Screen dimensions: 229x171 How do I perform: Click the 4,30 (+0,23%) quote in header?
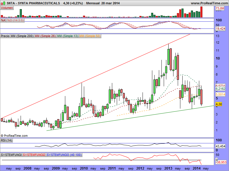[x=73, y=3]
